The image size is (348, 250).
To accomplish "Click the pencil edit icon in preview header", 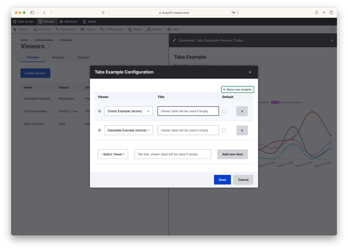I will click(x=174, y=40).
